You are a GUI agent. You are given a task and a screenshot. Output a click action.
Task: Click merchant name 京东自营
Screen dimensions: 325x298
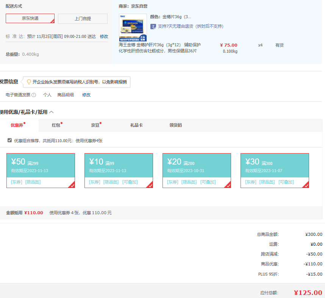(139, 6)
